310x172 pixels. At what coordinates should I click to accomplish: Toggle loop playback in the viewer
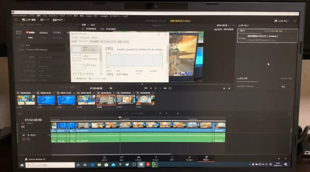[x=170, y=88]
